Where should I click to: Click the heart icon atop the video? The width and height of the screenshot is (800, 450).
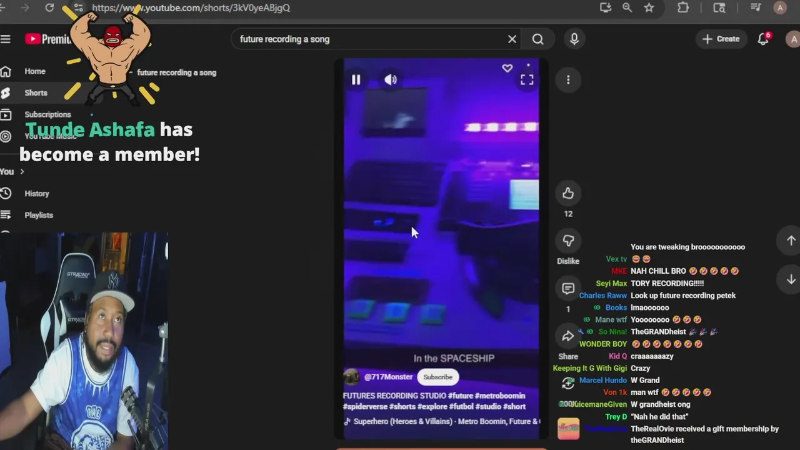[x=507, y=68]
